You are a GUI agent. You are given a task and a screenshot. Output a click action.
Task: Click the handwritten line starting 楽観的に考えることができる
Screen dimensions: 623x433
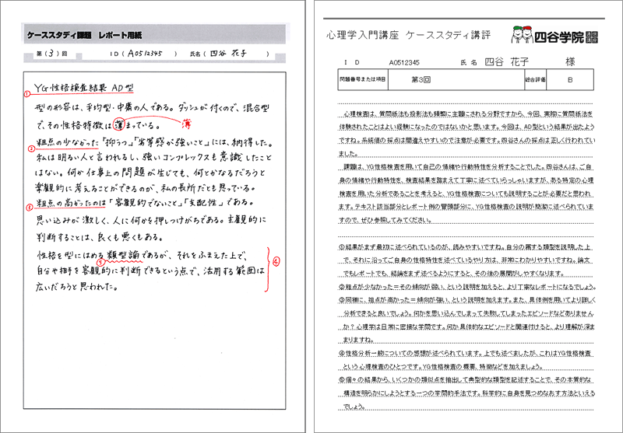[146, 187]
